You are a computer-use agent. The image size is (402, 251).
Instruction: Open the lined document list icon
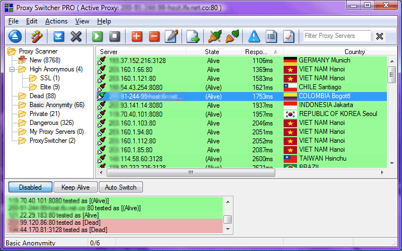pos(271,36)
